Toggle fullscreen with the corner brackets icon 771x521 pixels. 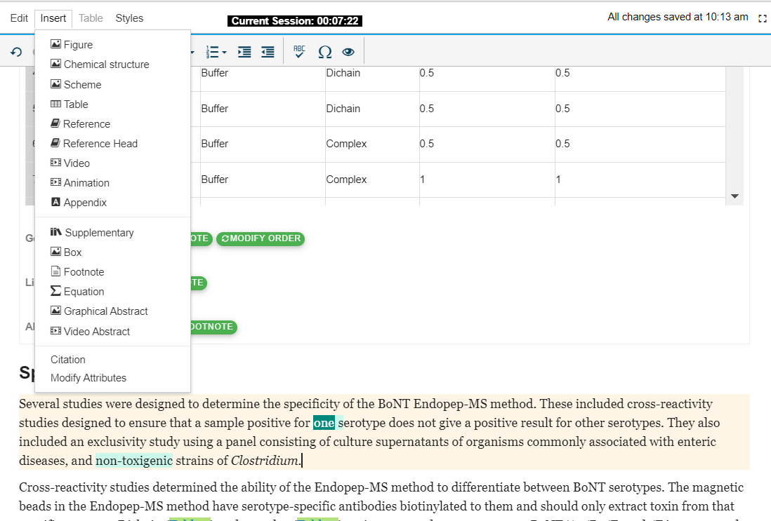pos(763,19)
